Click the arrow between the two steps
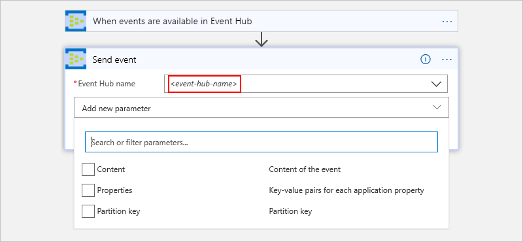Viewport: 523px width, 242px height. (x=261, y=40)
